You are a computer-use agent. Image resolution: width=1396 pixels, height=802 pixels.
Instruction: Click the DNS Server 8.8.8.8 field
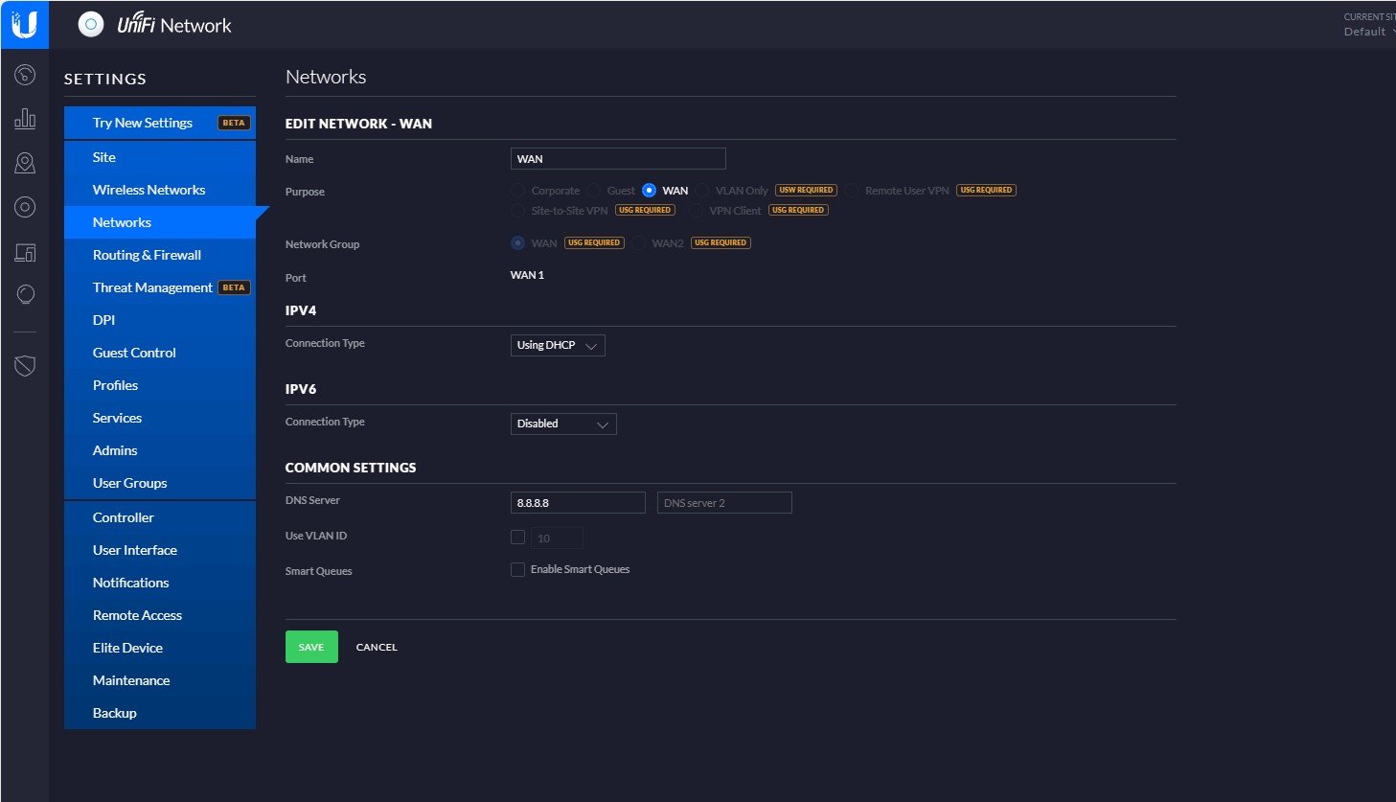pyautogui.click(x=578, y=502)
